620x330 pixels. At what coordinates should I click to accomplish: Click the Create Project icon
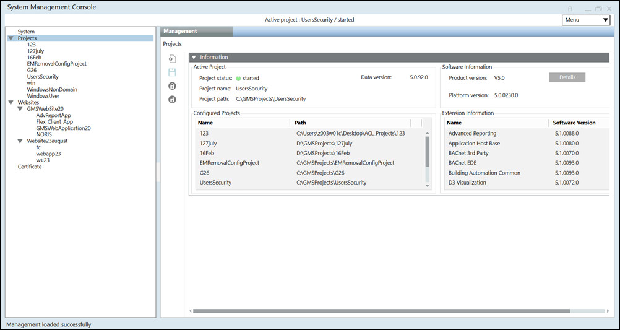click(172, 59)
